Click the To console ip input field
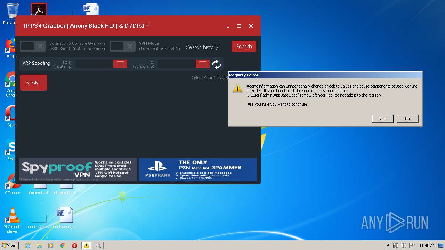 (177, 64)
